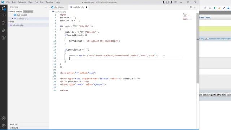Open the Help menu
The height and width of the screenshot is (130, 231).
58,3
